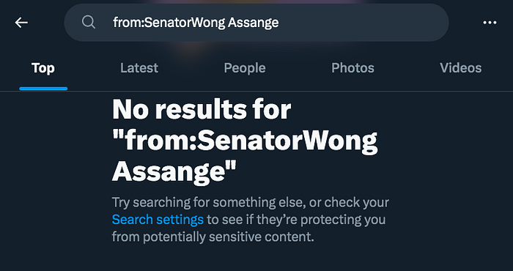Image resolution: width=513 pixels, height=271 pixels.
Task: Click the search box containing 'from:SenatorWong Assange'
Action: pyautogui.click(x=256, y=23)
